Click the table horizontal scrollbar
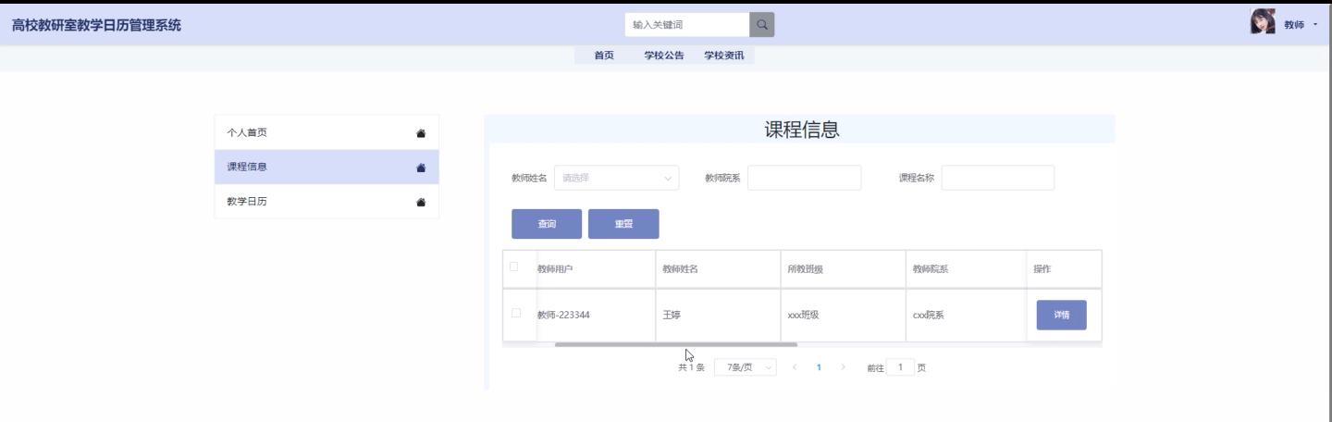 (675, 344)
